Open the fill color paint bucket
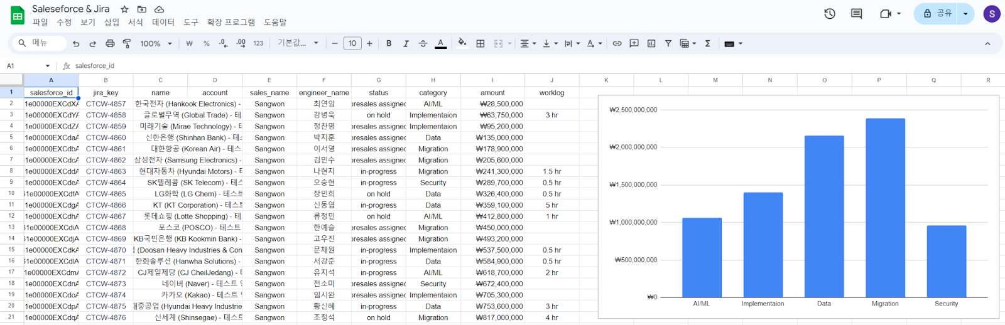 click(x=462, y=43)
